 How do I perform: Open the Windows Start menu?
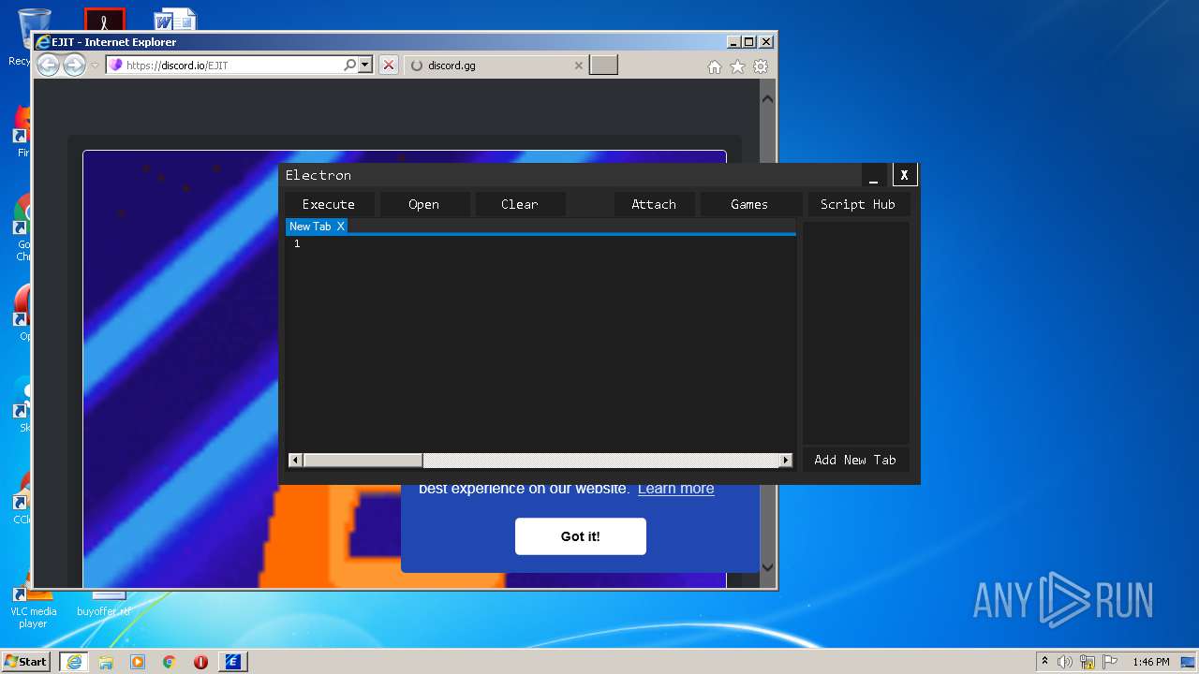point(26,661)
